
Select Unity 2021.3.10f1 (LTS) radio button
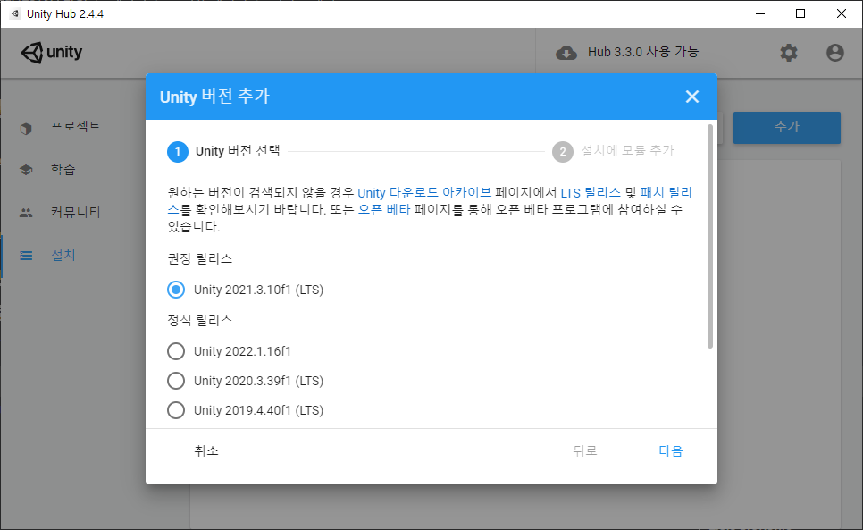pos(176,290)
